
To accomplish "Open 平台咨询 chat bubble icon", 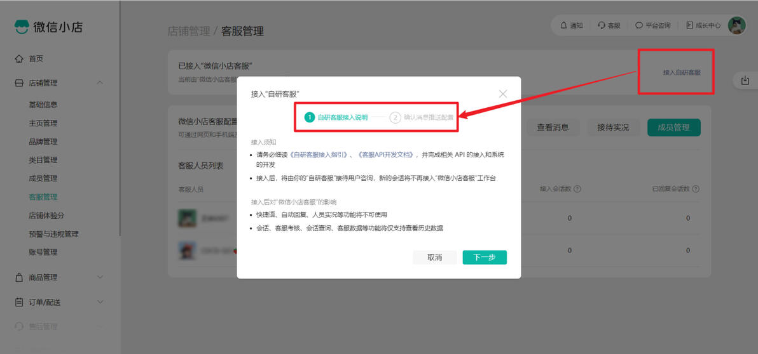I will coord(639,25).
